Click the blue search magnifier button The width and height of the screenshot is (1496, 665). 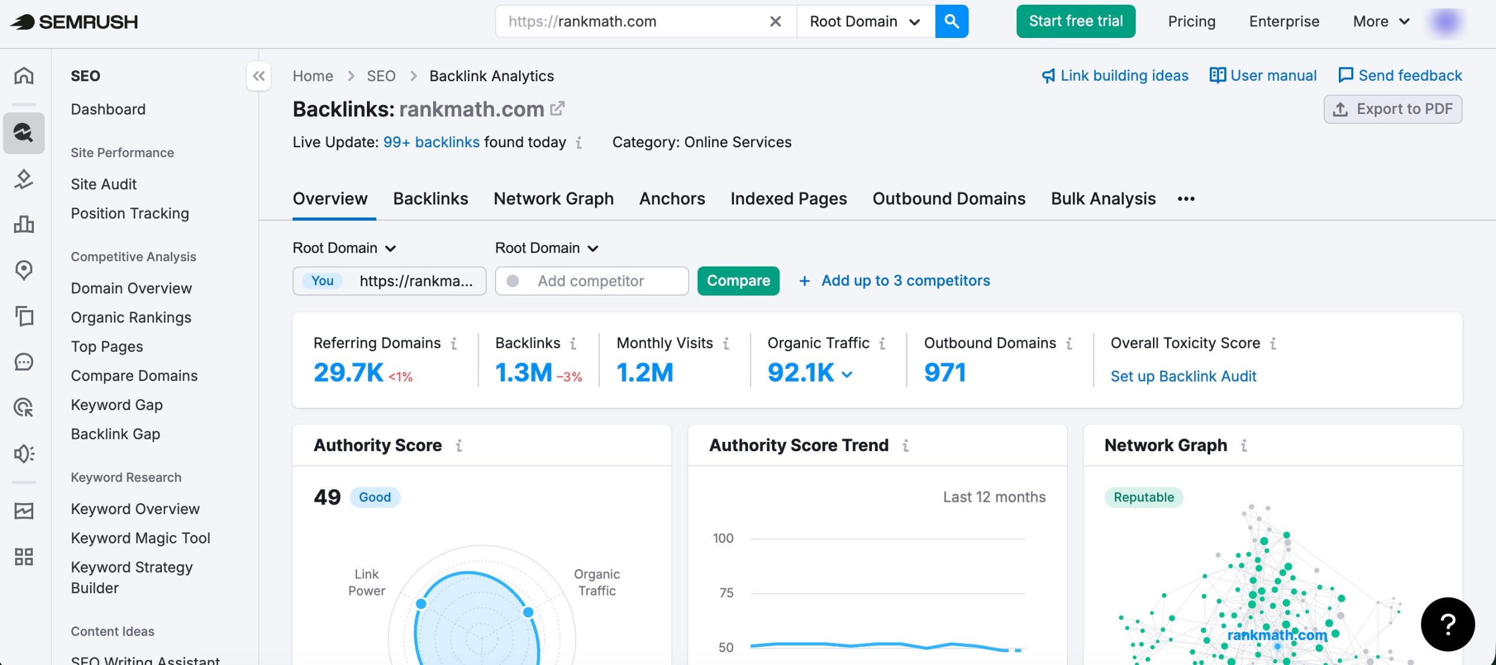pos(951,22)
